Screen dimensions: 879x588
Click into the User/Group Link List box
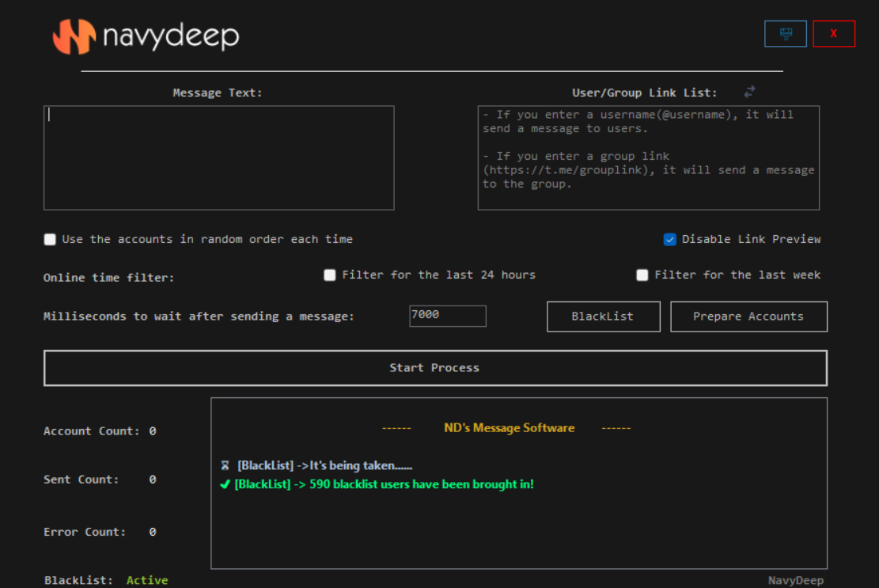649,158
